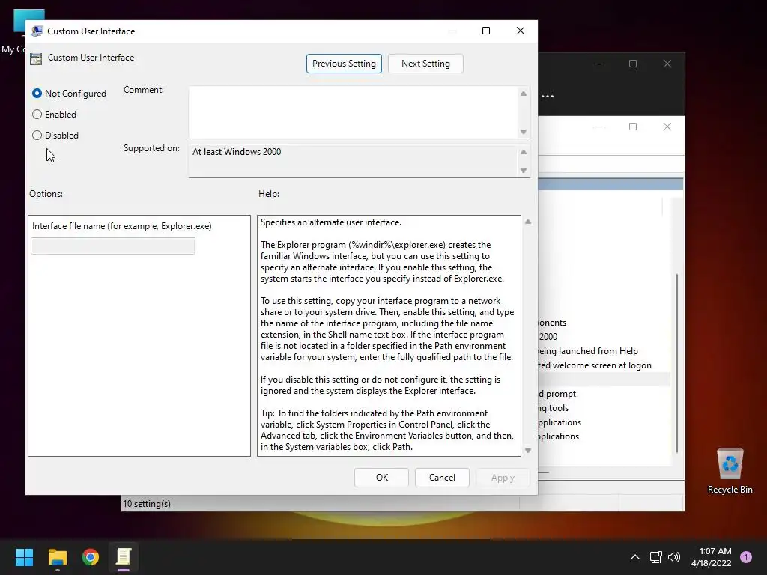Click the Interface file name field
Screen dimensions: 767x575
(113, 246)
